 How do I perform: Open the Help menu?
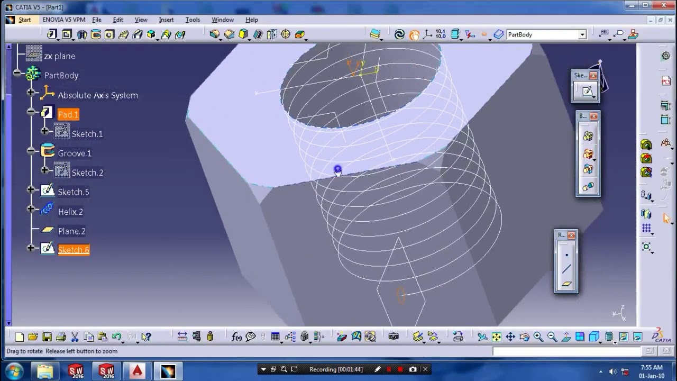252,20
